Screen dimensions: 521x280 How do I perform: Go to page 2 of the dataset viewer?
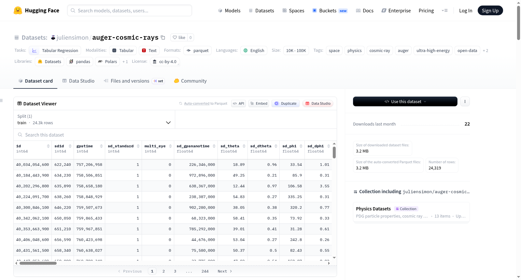pyautogui.click(x=163, y=271)
